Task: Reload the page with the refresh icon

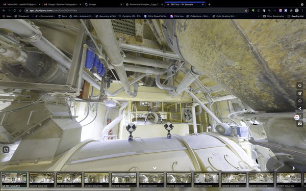Action: coord(15,11)
